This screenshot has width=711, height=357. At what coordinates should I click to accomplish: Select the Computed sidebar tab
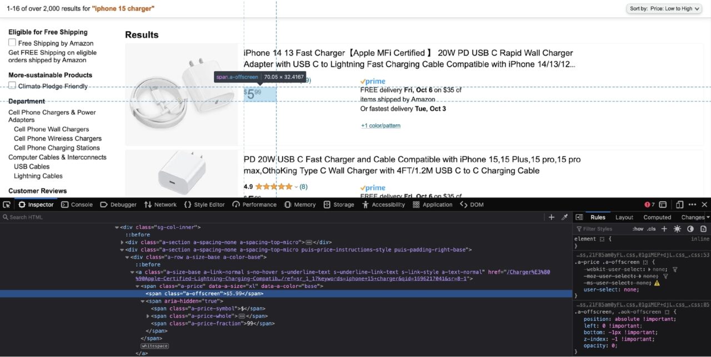pyautogui.click(x=657, y=217)
